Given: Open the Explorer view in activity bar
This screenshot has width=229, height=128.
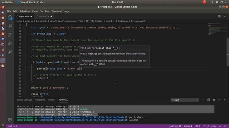Looking at the screenshot, I should tap(10, 17).
